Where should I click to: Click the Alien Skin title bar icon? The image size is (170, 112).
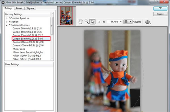click(x=3, y=2)
